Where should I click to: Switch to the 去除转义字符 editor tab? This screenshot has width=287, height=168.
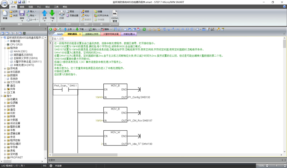point(92,34)
